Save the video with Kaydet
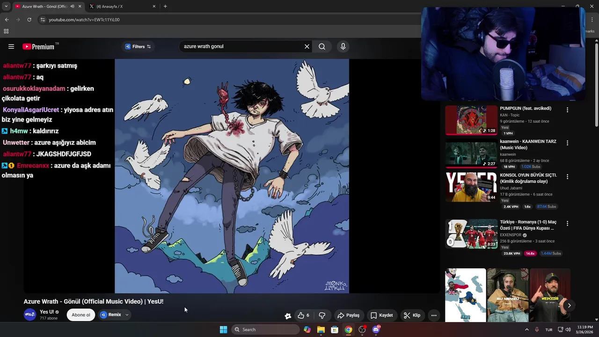 (x=381, y=315)
